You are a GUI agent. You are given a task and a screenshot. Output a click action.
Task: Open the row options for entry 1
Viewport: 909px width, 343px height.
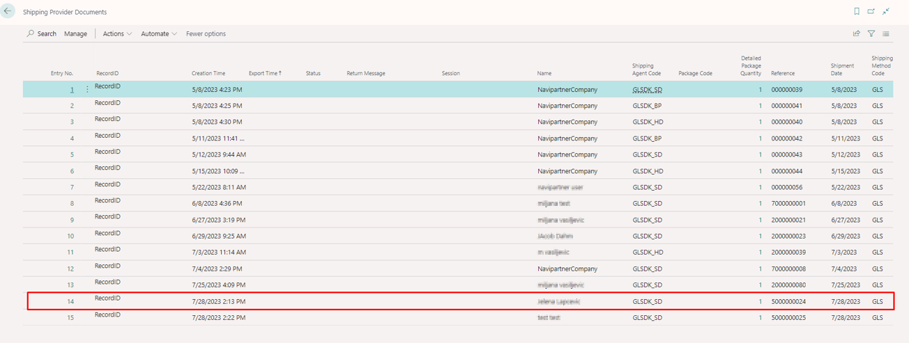point(87,89)
